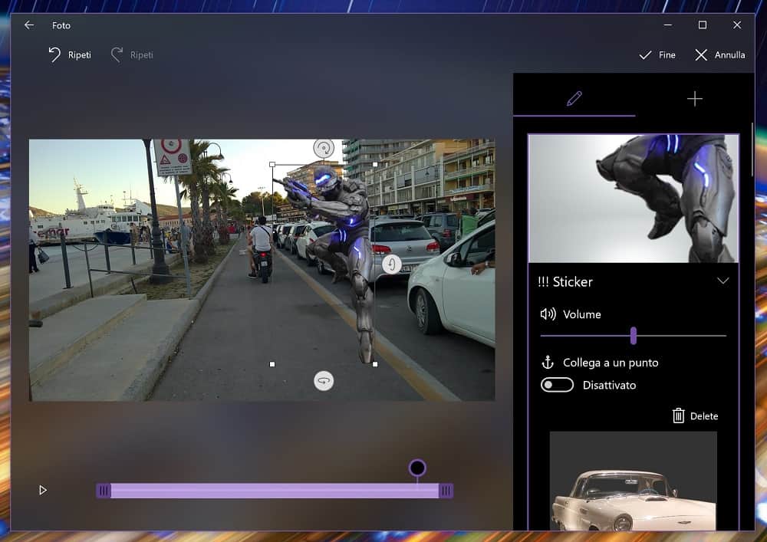Image resolution: width=767 pixels, height=542 pixels.
Task: Click the trash can Delete icon
Action: (678, 416)
